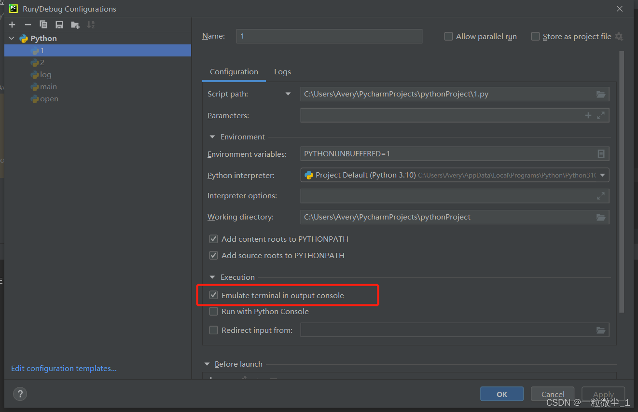This screenshot has width=638, height=412.
Task: Add a new configuration with plus icon
Action: coord(12,25)
